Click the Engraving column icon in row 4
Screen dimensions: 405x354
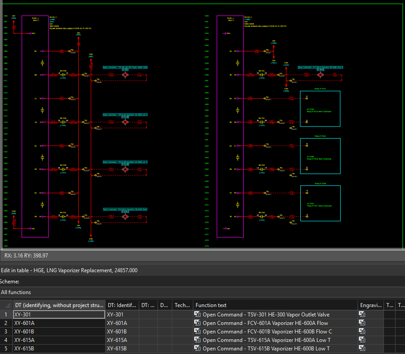[x=362, y=340]
